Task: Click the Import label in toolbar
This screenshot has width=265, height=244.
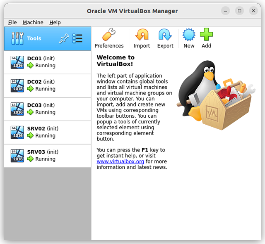Action: 142,46
